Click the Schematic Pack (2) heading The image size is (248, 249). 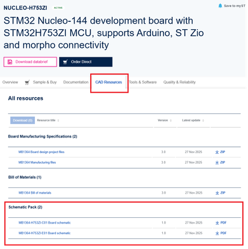(x=25, y=207)
